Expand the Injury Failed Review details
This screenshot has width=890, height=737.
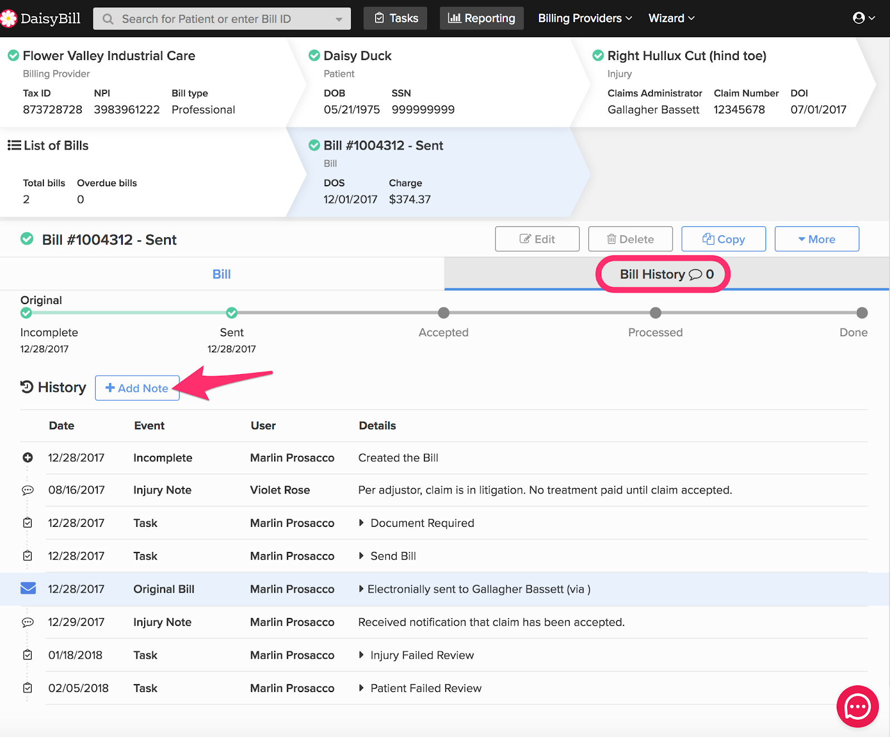tap(362, 655)
